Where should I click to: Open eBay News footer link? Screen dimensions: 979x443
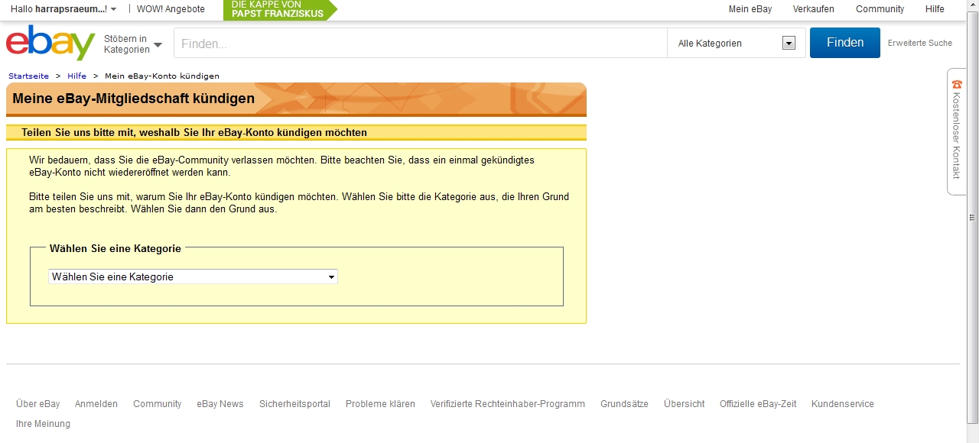pos(220,404)
